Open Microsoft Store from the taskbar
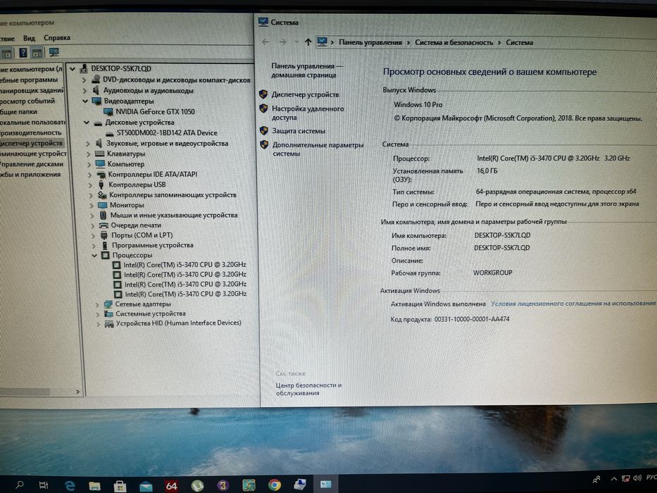This screenshot has height=493, width=657. pyautogui.click(x=120, y=486)
